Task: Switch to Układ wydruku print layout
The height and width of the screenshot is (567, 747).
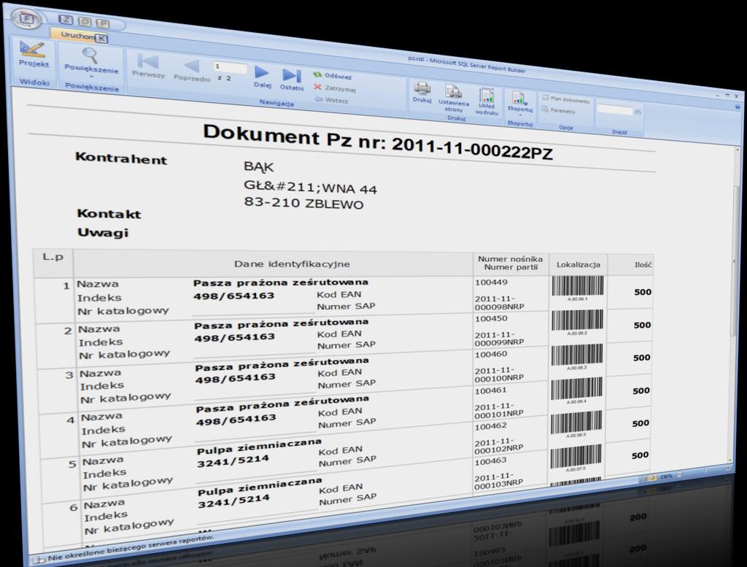Action: pos(487,101)
